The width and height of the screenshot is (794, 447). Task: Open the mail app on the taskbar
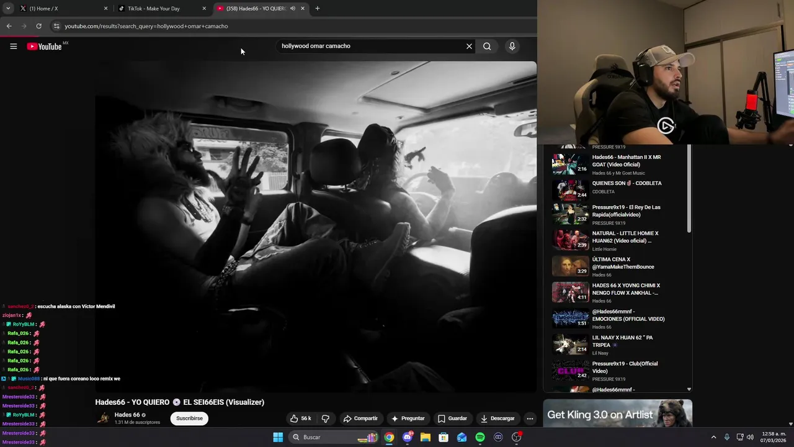tap(462, 437)
